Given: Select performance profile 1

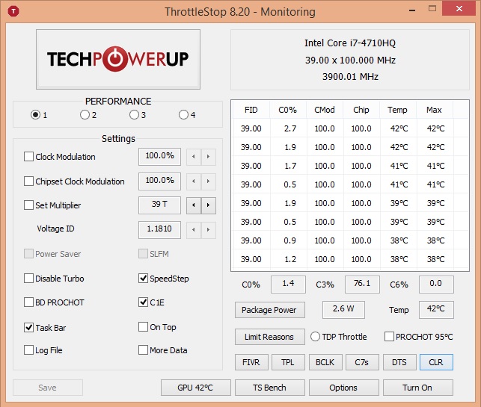Looking at the screenshot, I should coord(36,115).
